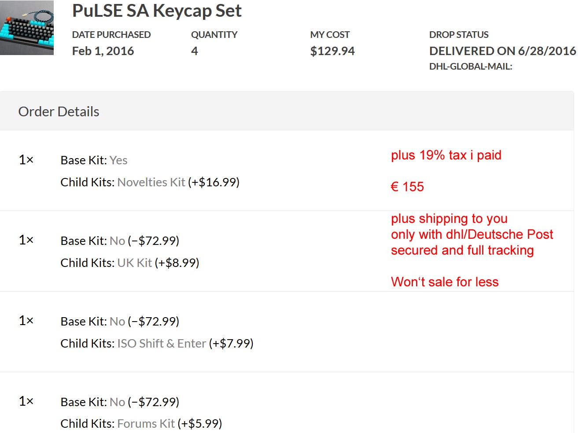This screenshot has width=579, height=433.
Task: Open the PuLSE SA Keycap Set title
Action: pos(157,11)
